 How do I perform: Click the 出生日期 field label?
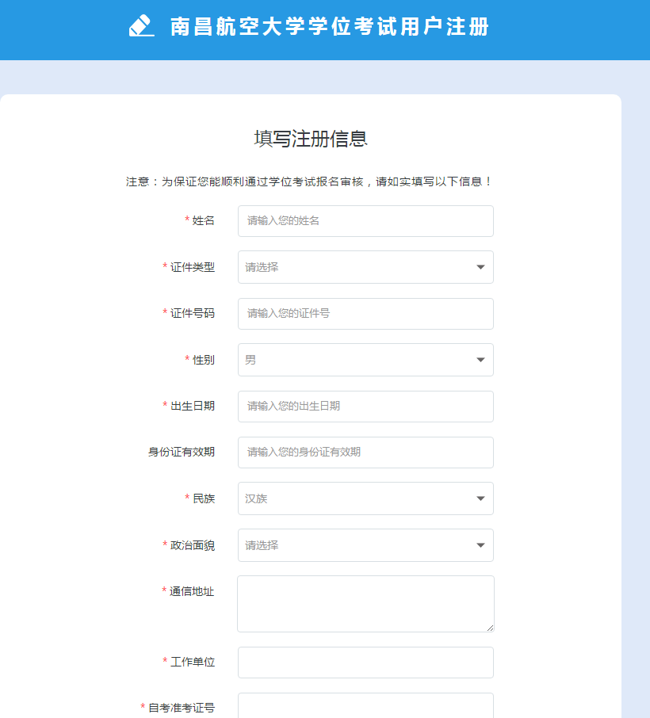pos(193,407)
